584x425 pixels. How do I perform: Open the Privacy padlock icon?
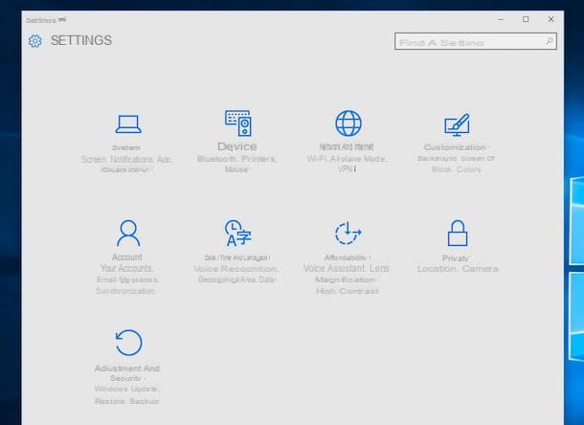pyautogui.click(x=458, y=234)
